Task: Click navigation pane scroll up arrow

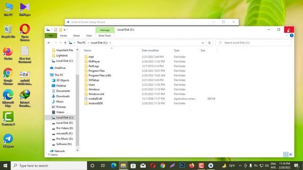Action: [x=77, y=50]
